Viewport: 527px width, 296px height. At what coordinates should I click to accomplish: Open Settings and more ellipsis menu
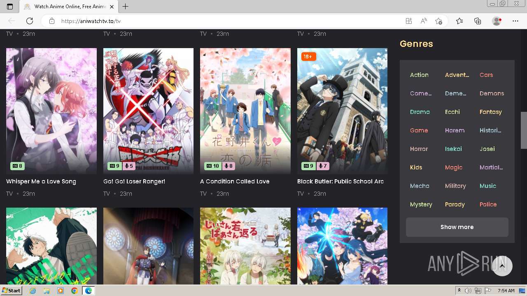[515, 21]
